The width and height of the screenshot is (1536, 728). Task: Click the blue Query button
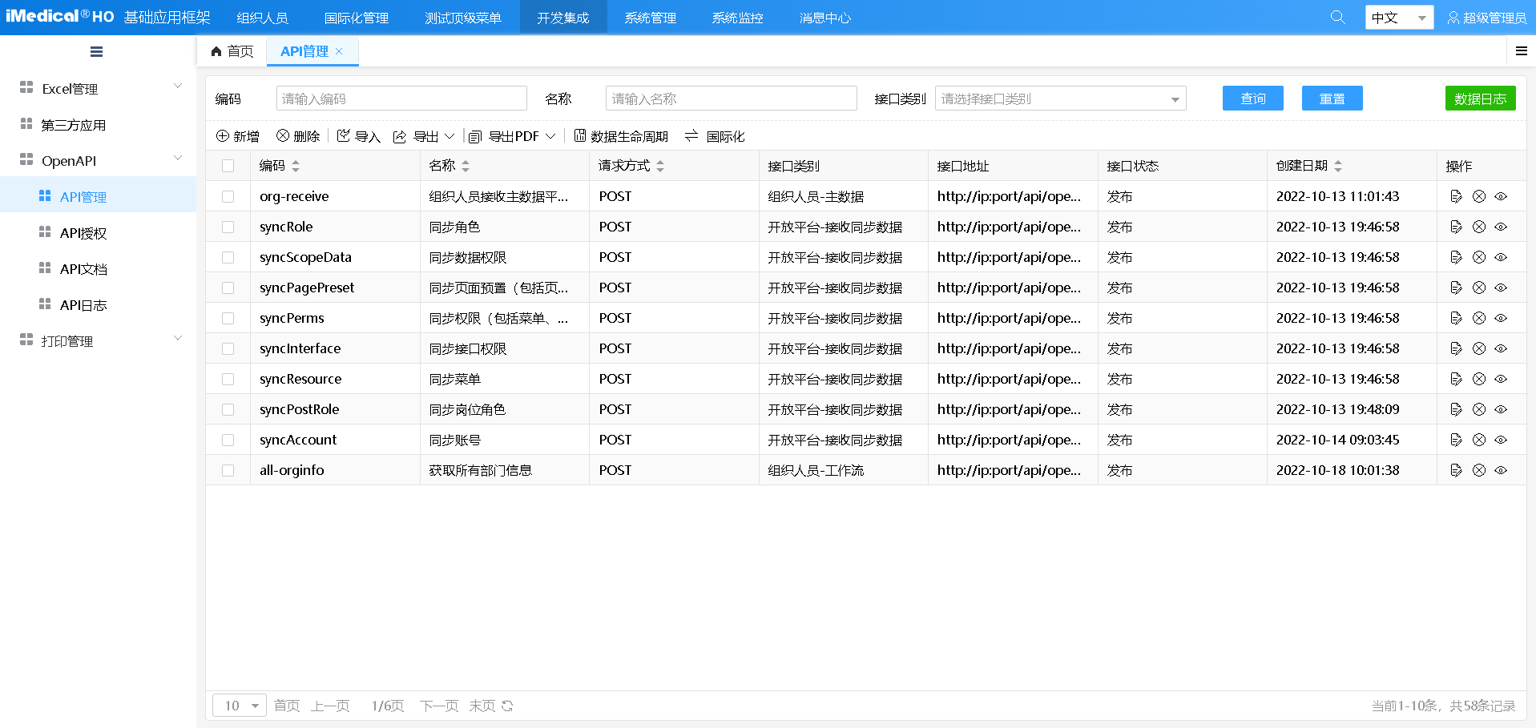[1252, 99]
